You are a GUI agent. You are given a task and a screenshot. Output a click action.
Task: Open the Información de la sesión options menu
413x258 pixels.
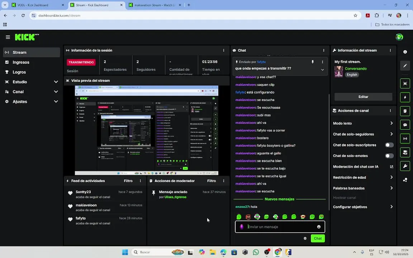point(224,50)
